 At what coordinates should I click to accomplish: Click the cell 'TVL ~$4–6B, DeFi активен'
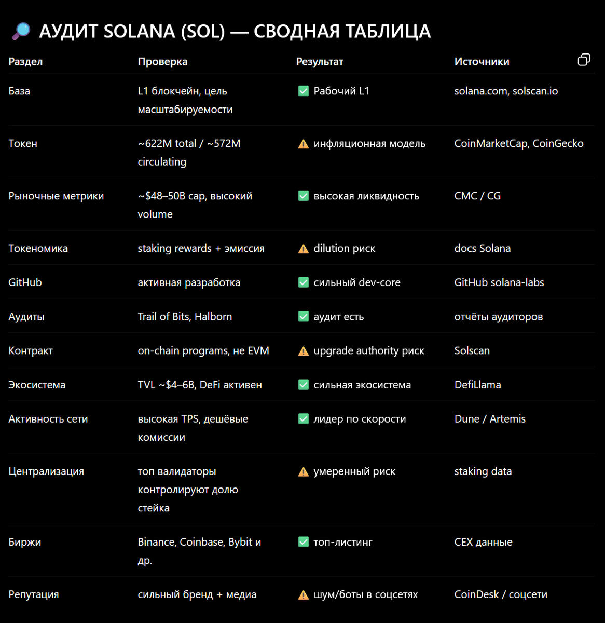click(200, 385)
